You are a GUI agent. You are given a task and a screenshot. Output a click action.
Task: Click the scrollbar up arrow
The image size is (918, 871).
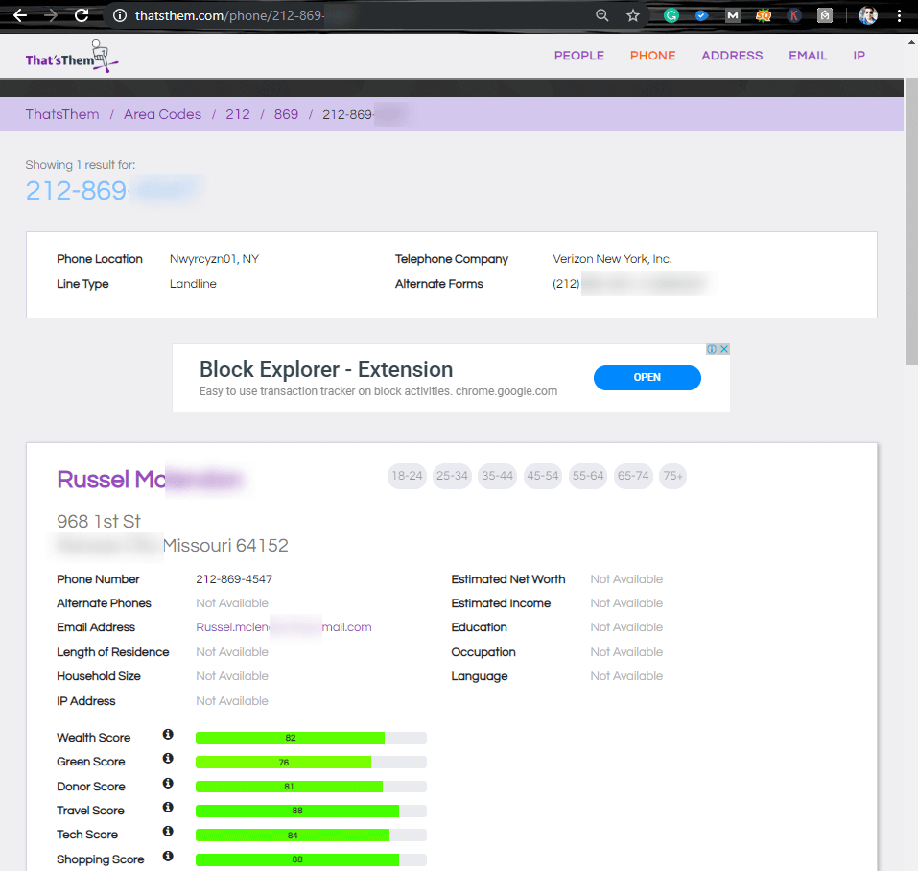[911, 42]
